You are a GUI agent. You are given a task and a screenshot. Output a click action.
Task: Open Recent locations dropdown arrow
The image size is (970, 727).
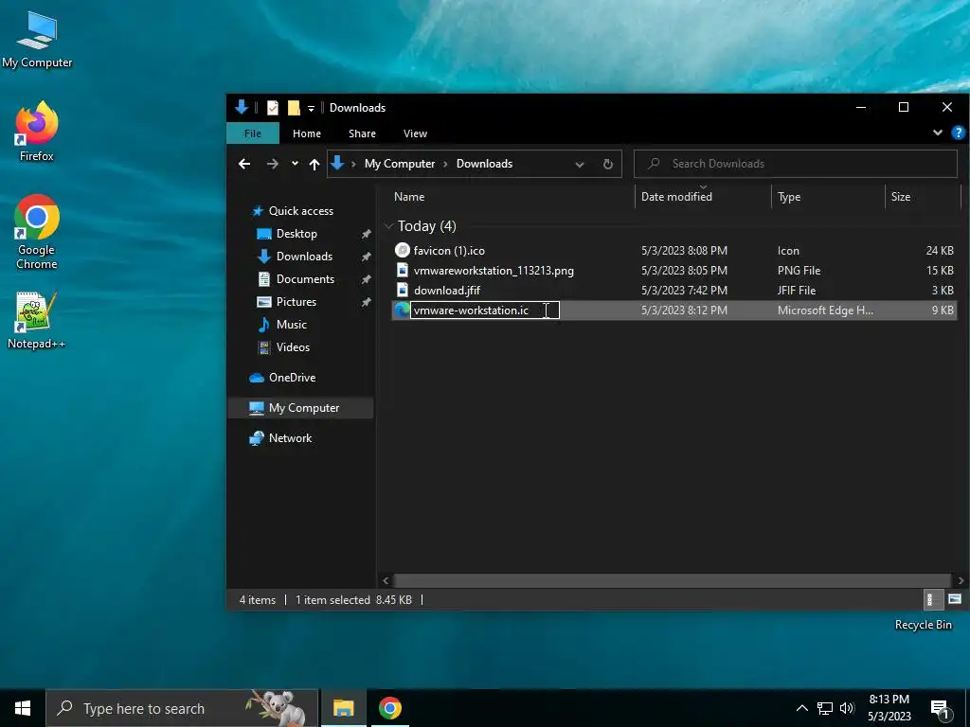point(296,164)
